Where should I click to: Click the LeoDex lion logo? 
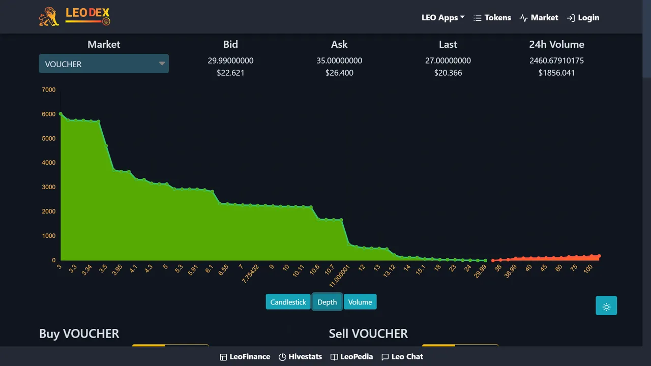pos(74,17)
